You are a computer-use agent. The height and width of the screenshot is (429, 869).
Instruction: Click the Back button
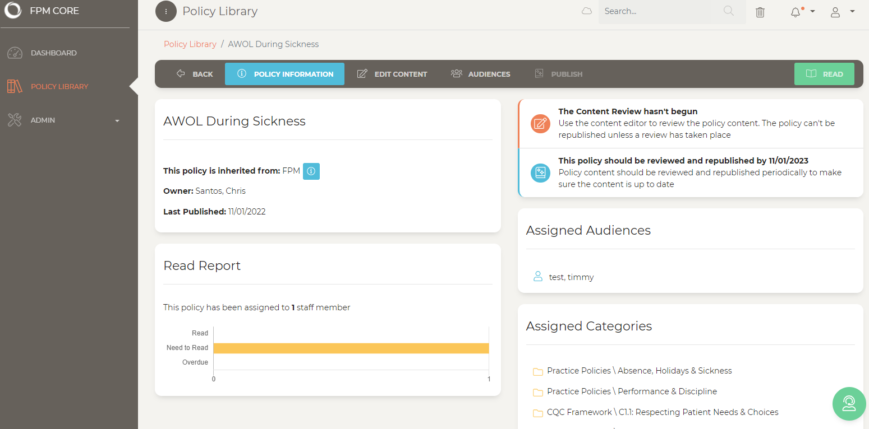coord(195,74)
